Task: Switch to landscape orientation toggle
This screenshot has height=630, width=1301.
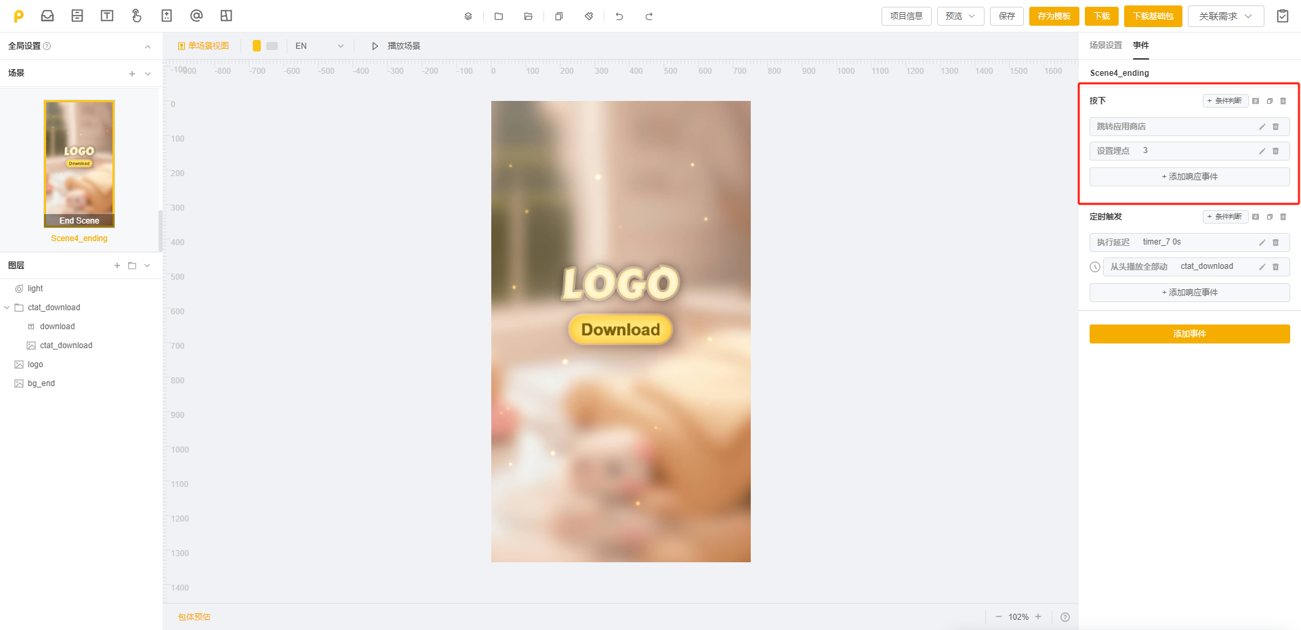Action: [x=272, y=46]
